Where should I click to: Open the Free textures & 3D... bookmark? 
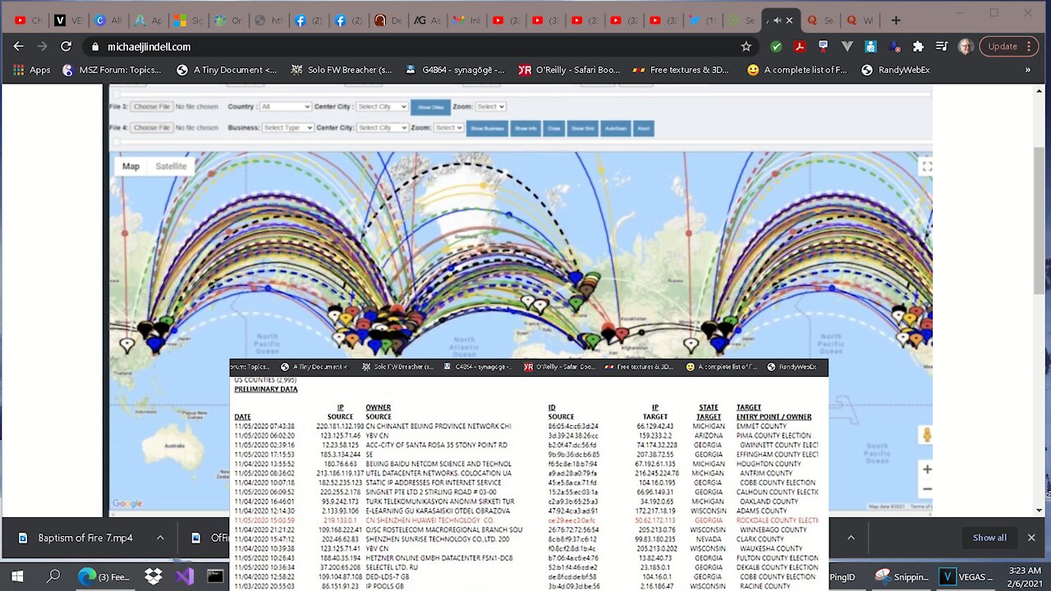[x=681, y=70]
